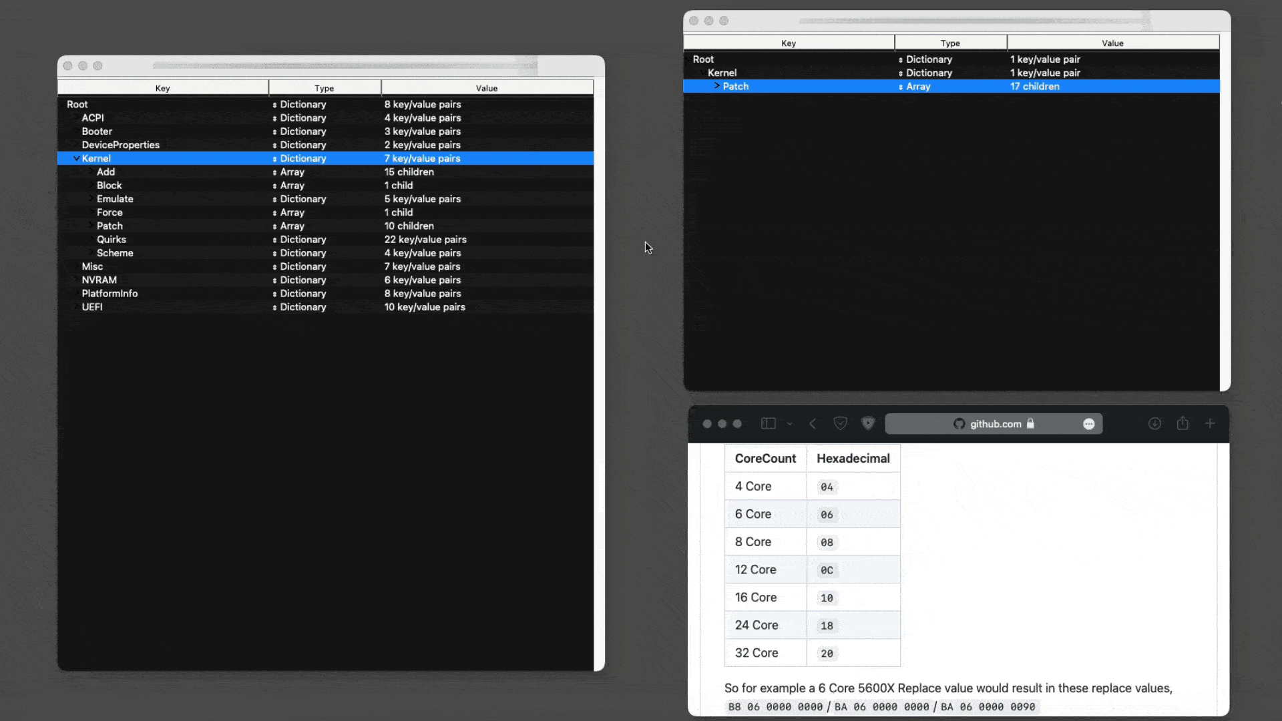Select the NVRAM dictionary row
Image resolution: width=1282 pixels, height=721 pixels.
99,280
